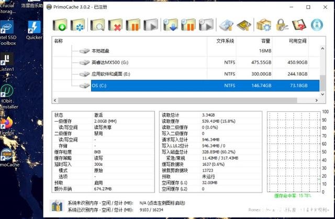
Task: Click 写入磁盘总计 328.85MB (60.2%) value
Action: [219, 152]
